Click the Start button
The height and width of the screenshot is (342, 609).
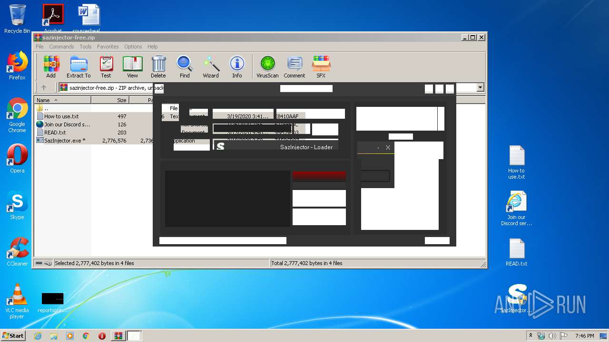pos(13,335)
